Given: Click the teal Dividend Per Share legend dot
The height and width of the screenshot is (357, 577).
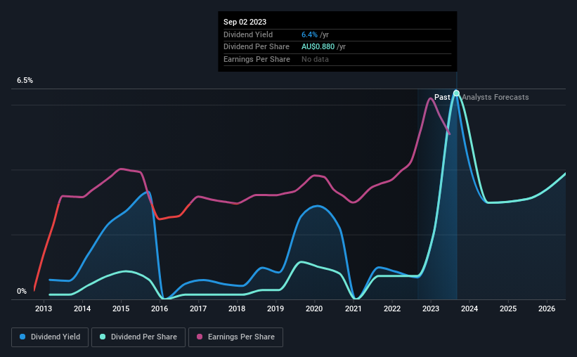Looking at the screenshot, I should click(103, 337).
